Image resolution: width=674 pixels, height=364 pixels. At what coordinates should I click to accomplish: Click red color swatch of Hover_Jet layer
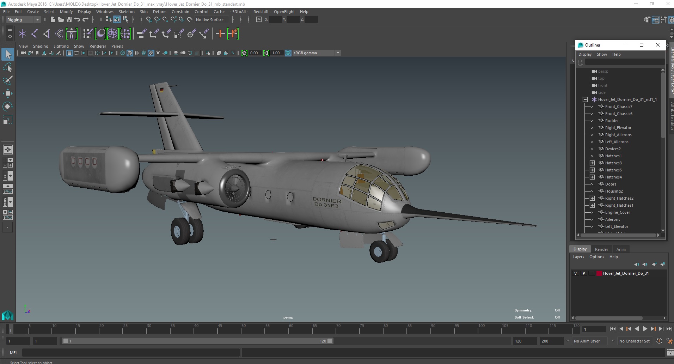pos(599,273)
